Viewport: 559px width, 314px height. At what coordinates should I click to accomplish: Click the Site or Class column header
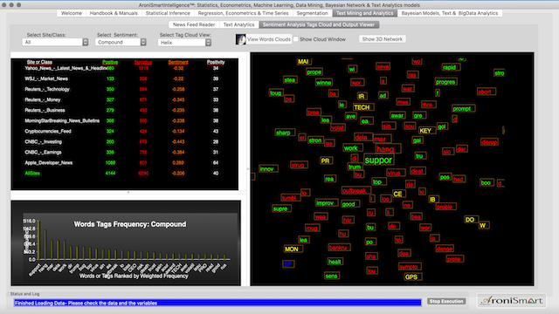[39, 62]
